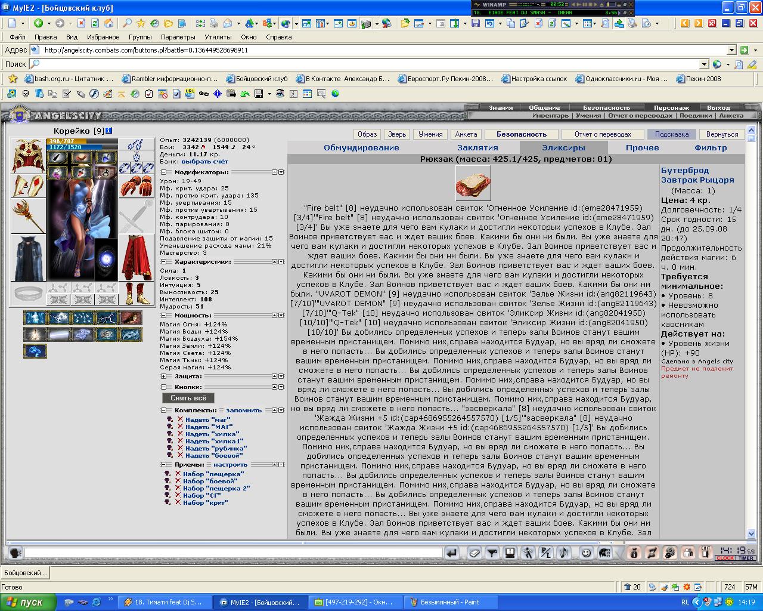Click the orange HP bar 396/707
The height and width of the screenshot is (611, 763).
coord(82,141)
